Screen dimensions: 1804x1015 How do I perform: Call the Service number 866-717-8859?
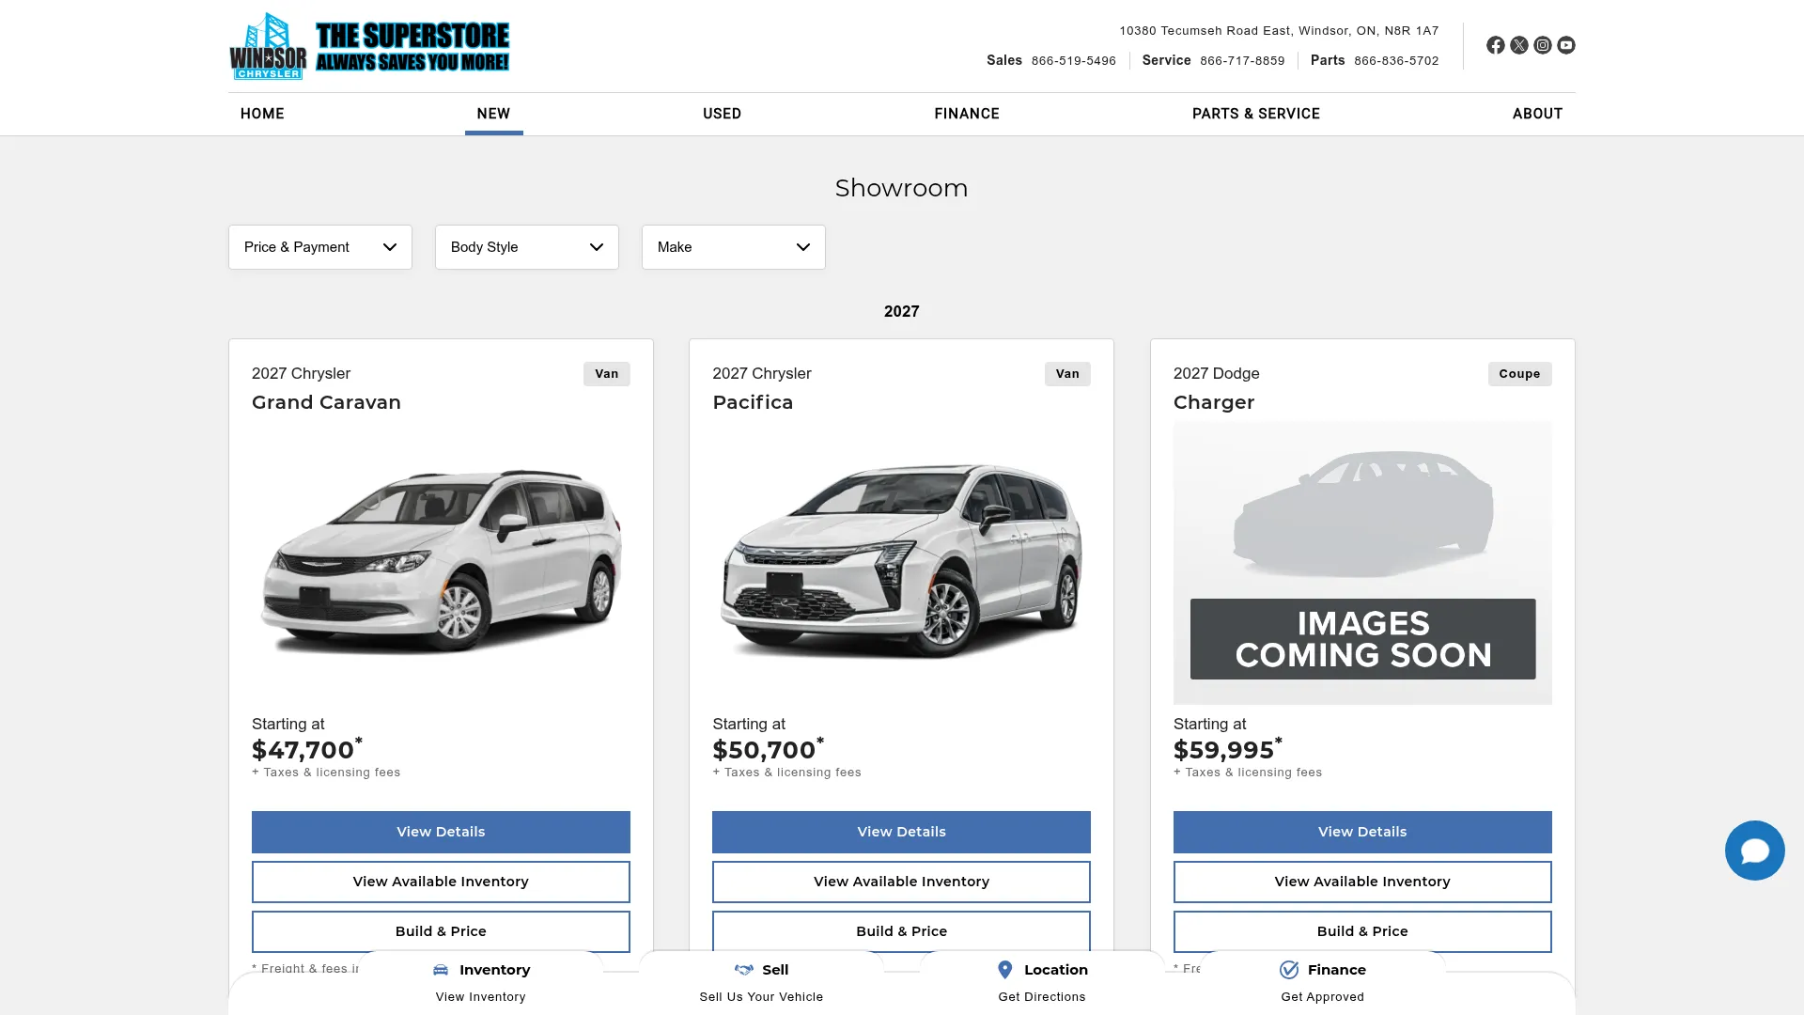[x=1242, y=60]
